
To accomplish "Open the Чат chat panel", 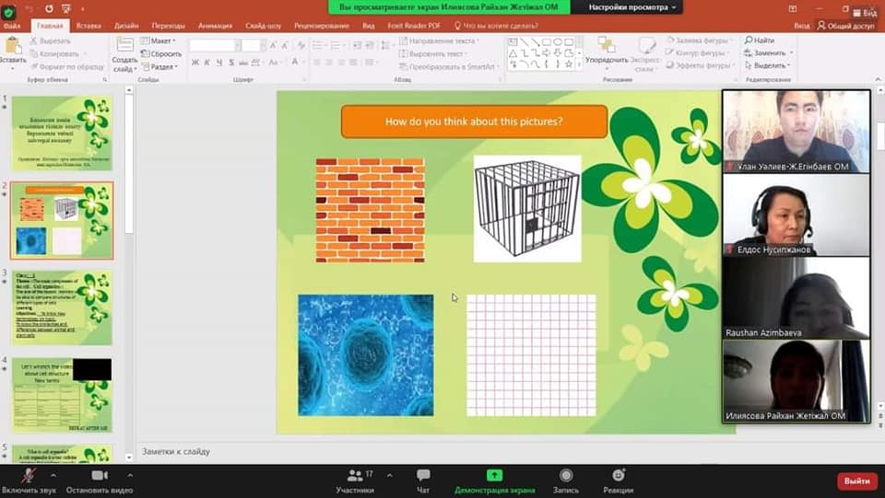I will pyautogui.click(x=423, y=475).
